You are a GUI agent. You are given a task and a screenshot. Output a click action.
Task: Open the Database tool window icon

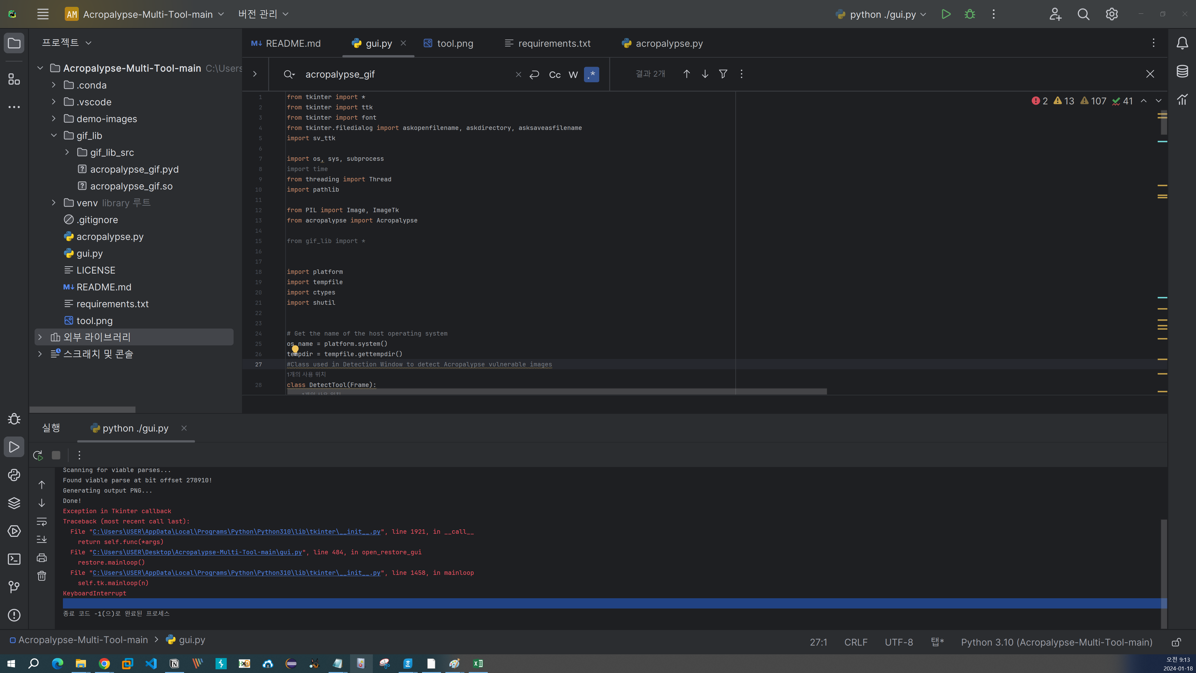1182,71
